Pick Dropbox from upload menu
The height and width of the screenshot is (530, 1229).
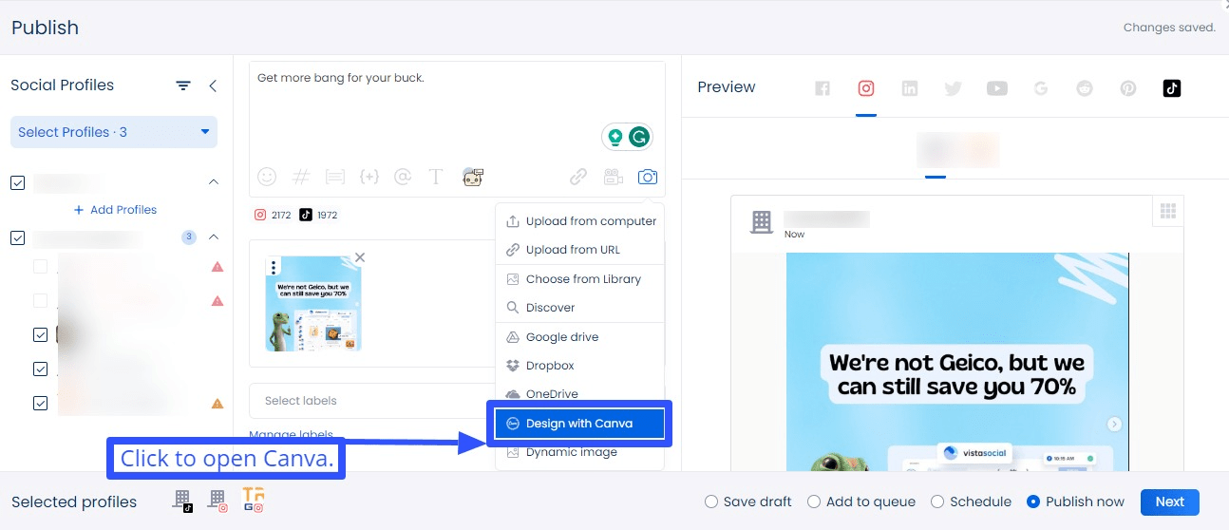579,366
